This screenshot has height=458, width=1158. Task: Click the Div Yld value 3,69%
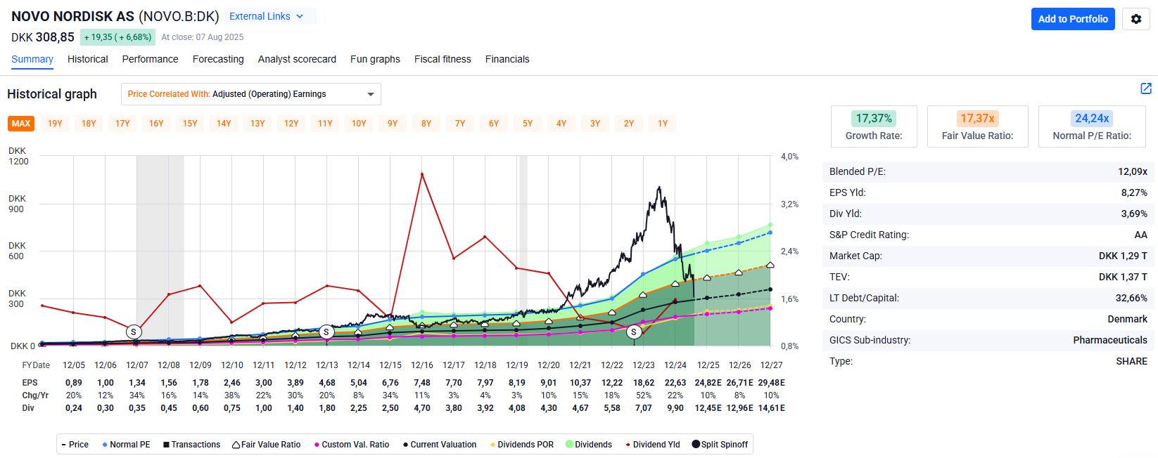coord(1134,214)
